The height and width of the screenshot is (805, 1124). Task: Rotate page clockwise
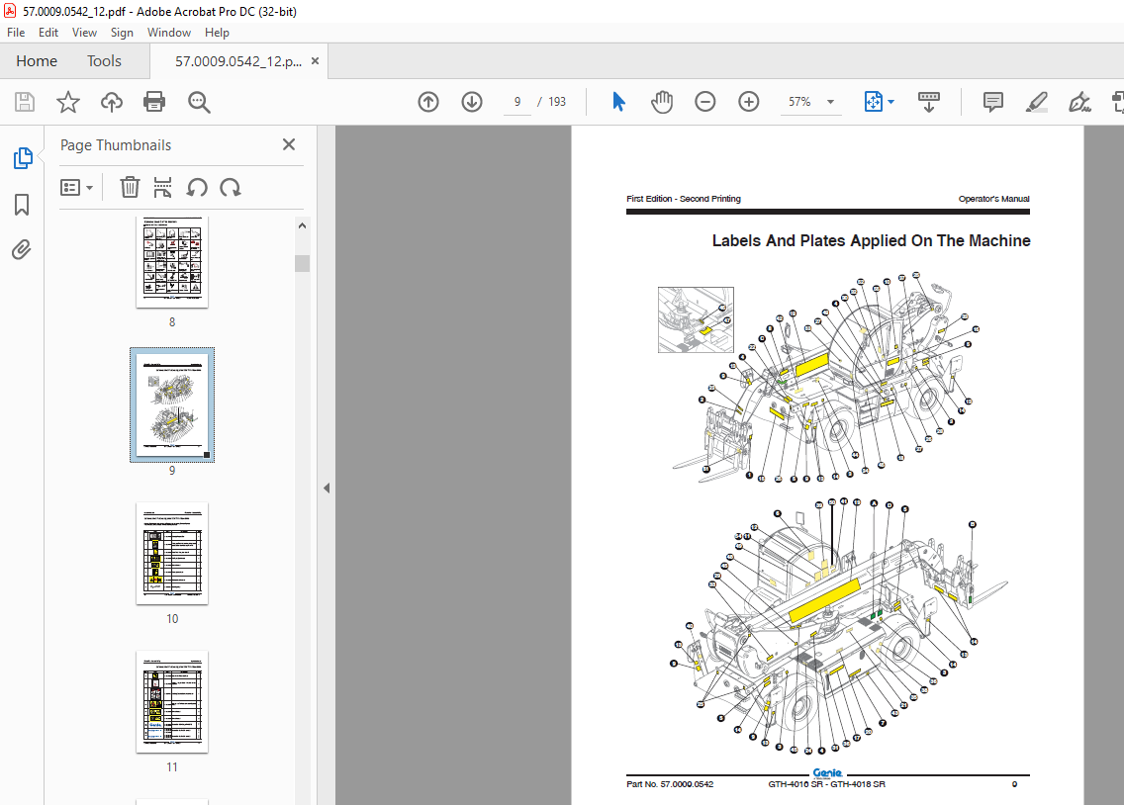[231, 188]
